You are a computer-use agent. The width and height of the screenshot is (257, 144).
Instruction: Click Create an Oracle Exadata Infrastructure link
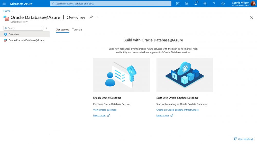coord(177,110)
